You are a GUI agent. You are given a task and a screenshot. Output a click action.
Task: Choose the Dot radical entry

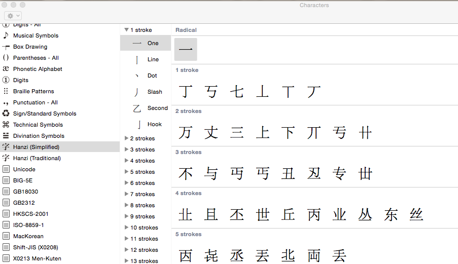click(152, 76)
